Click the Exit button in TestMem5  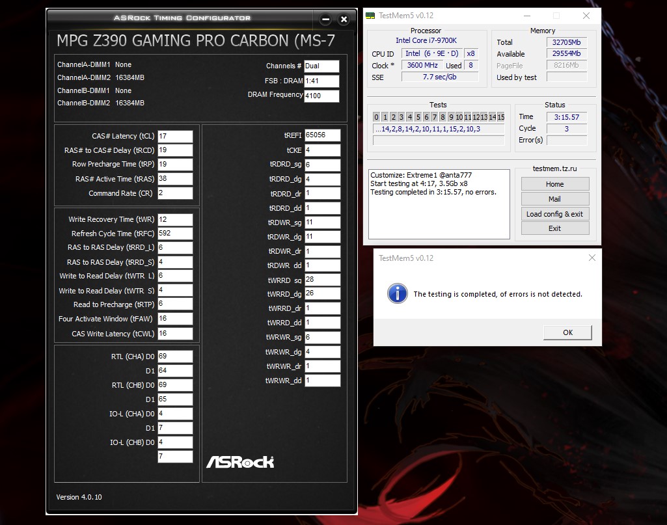(x=554, y=228)
